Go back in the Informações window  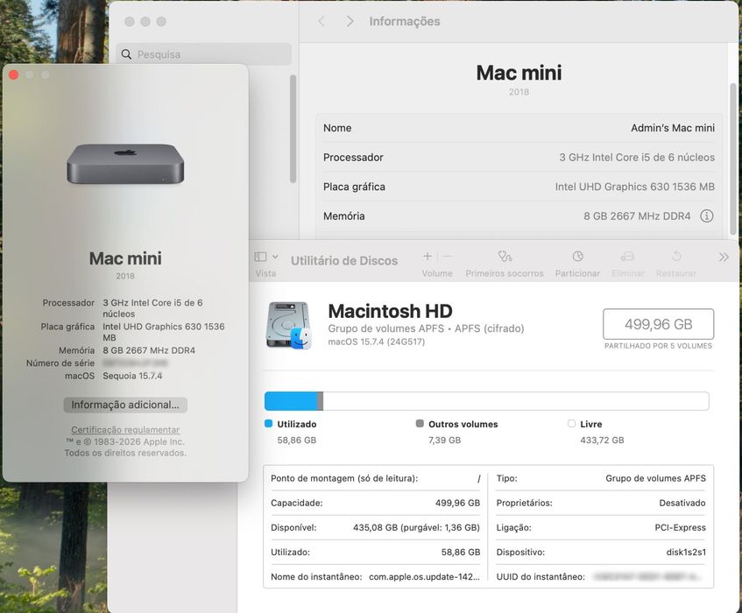click(322, 21)
